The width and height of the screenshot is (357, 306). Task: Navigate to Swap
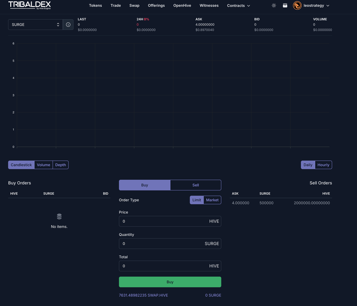click(x=134, y=6)
